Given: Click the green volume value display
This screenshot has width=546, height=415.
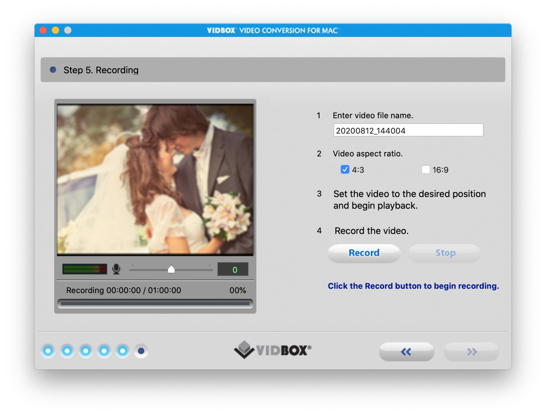Looking at the screenshot, I should 233,269.
